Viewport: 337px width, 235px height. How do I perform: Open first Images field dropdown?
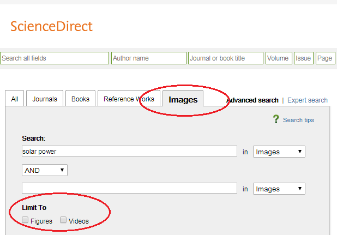point(279,152)
